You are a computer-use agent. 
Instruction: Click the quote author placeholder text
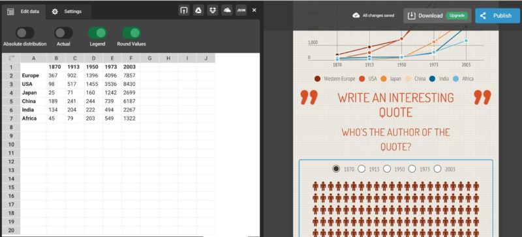click(396, 139)
